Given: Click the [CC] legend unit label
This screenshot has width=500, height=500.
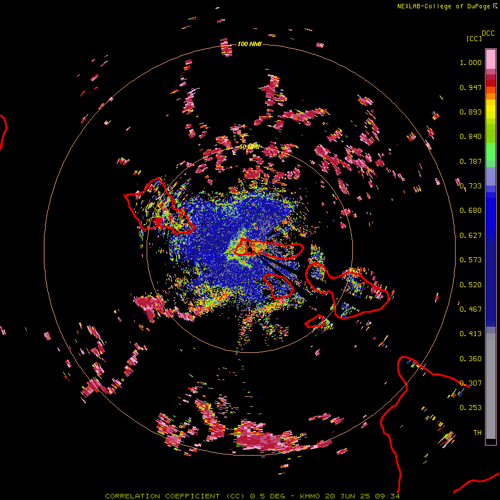Looking at the screenshot, I should pyautogui.click(x=474, y=38).
